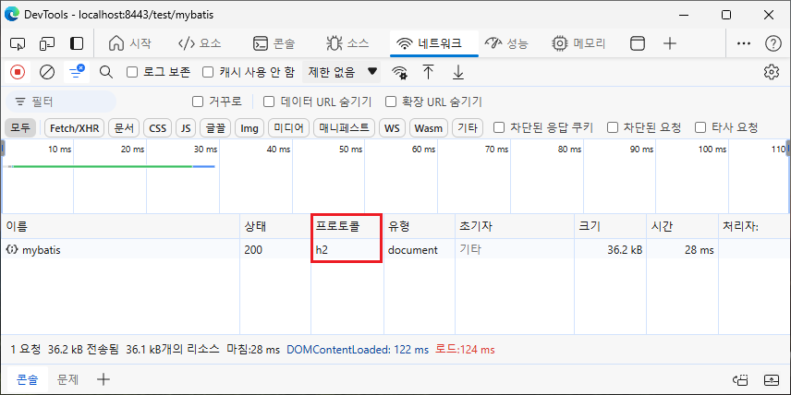Click the h2 protocol cell
This screenshot has height=395, width=791.
347,249
